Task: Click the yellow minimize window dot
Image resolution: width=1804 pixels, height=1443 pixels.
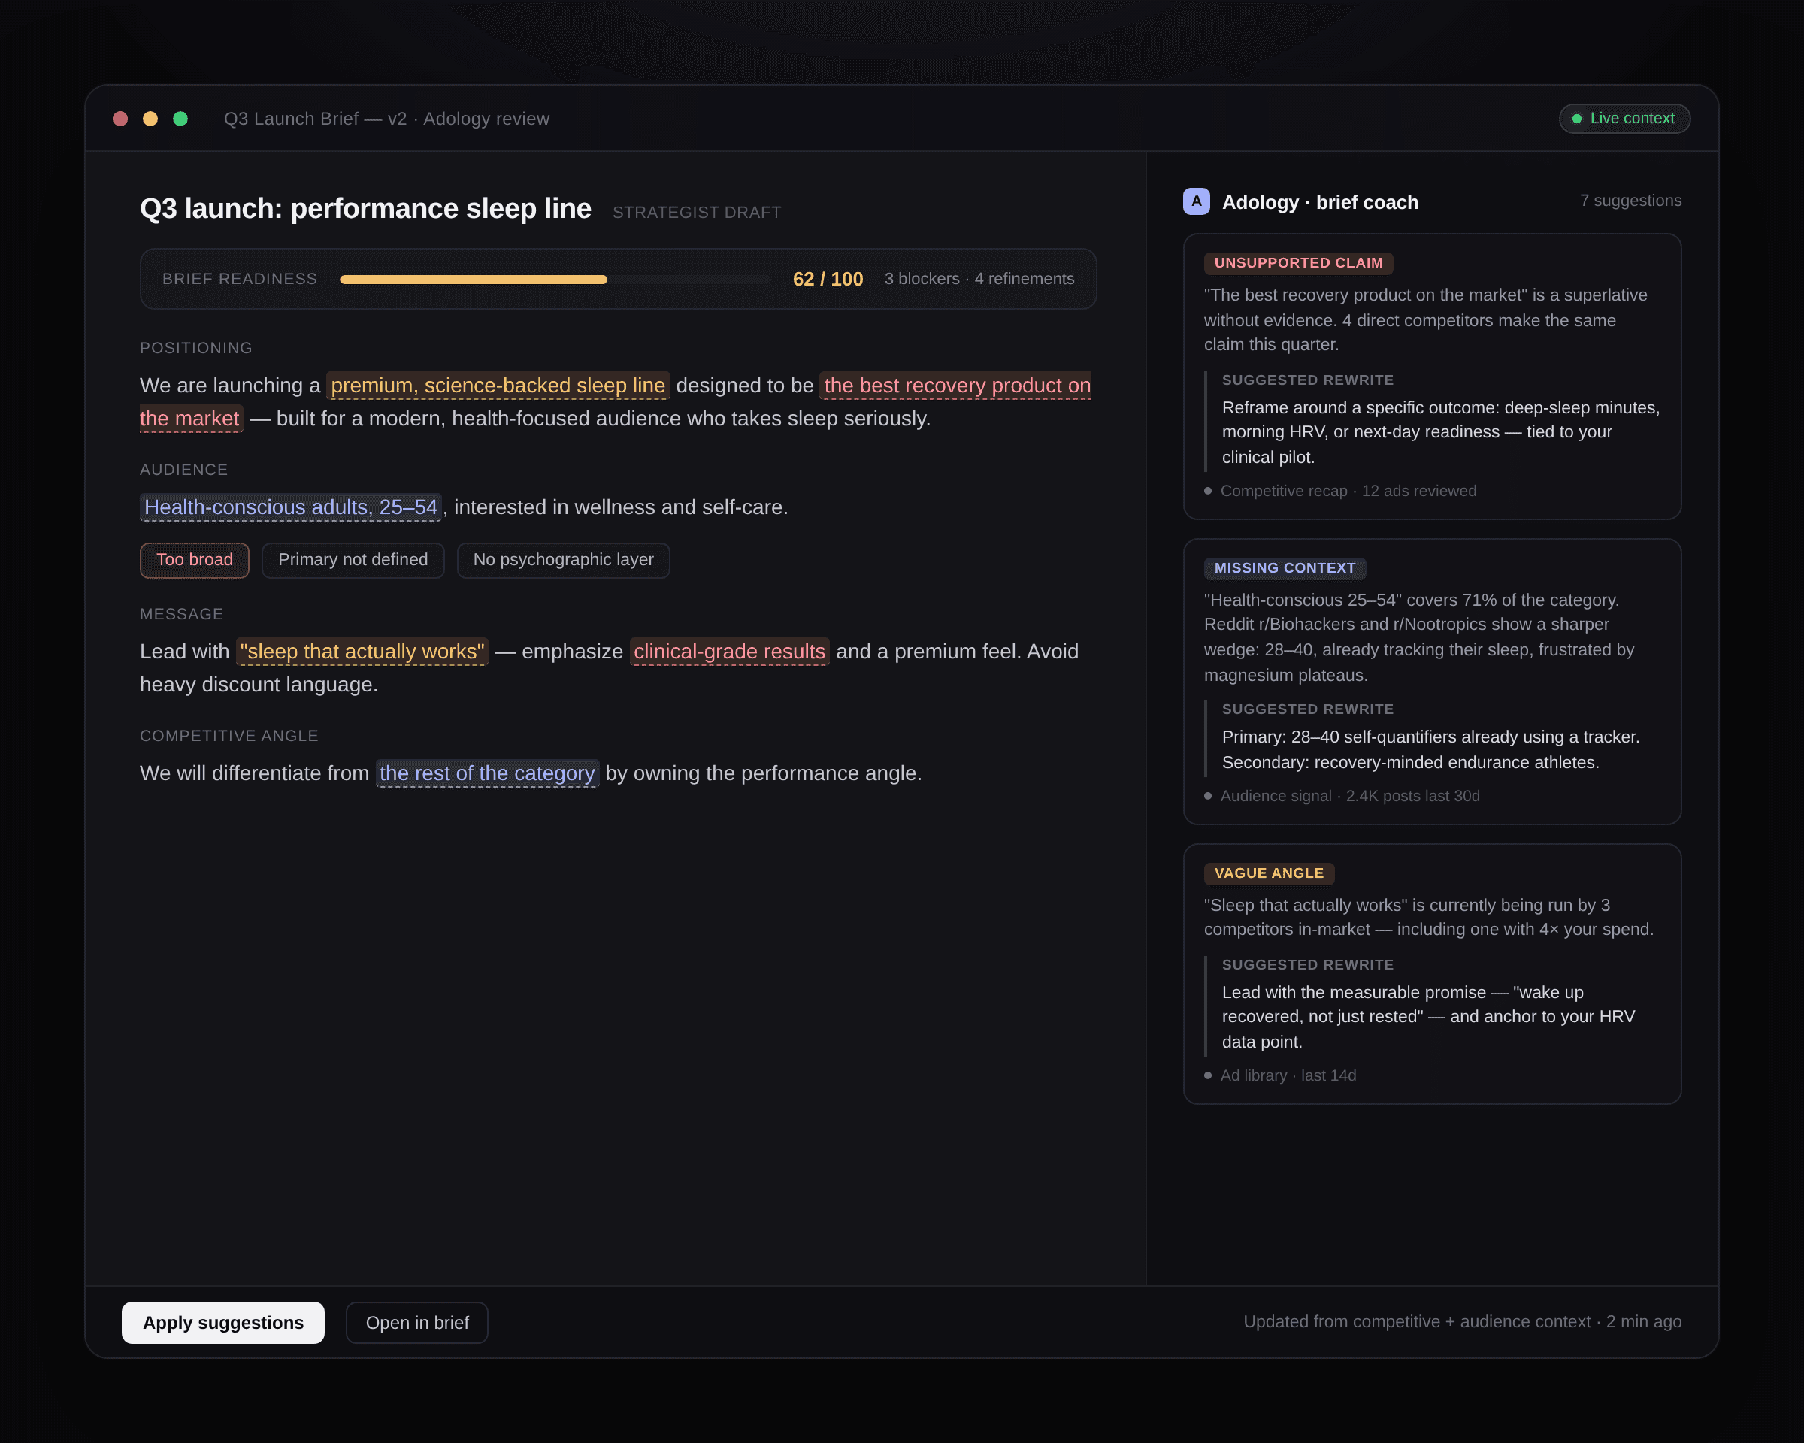Action: click(150, 119)
